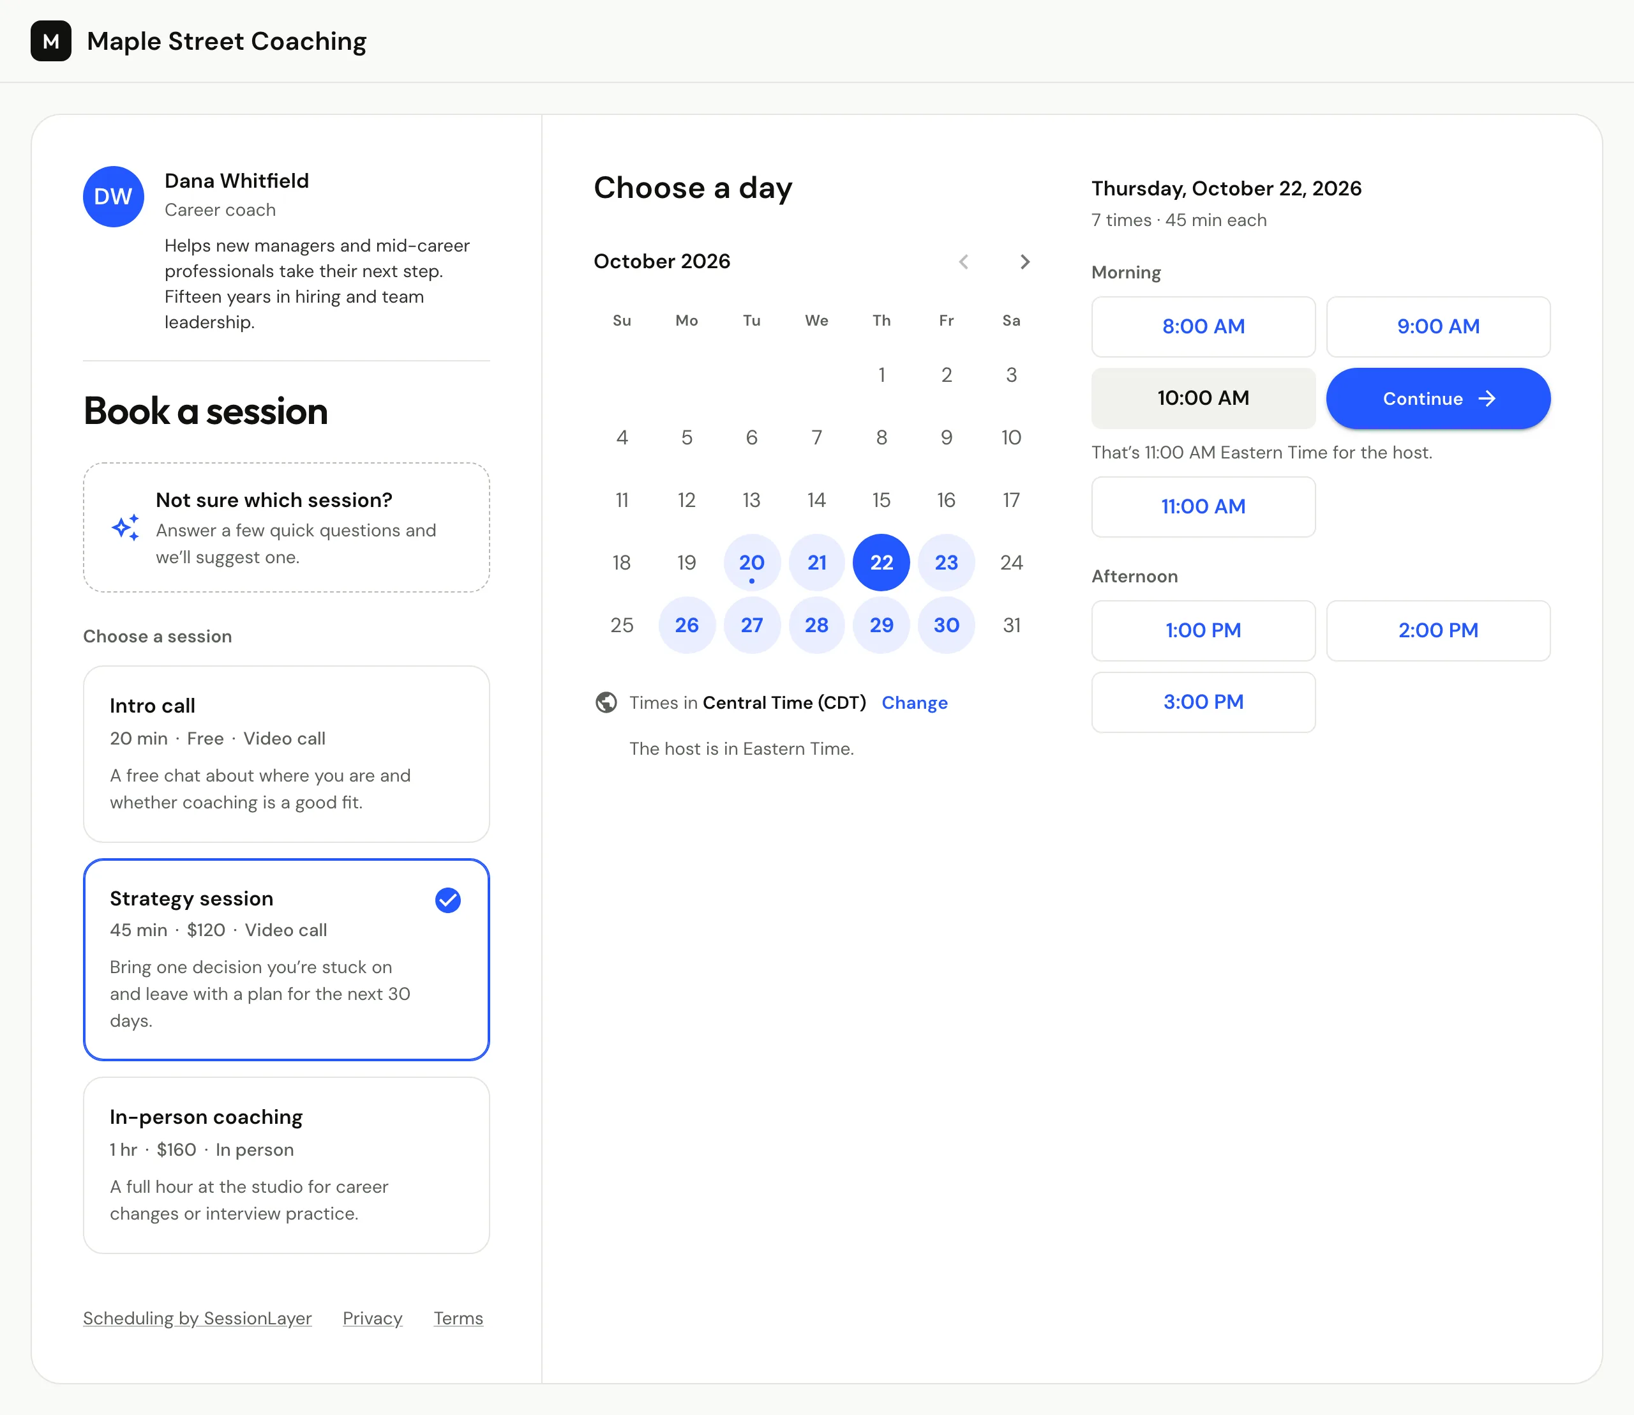Screen dimensions: 1634x1415
Task: Click the 7 times · 45 min each text
Action: [x=1180, y=220]
